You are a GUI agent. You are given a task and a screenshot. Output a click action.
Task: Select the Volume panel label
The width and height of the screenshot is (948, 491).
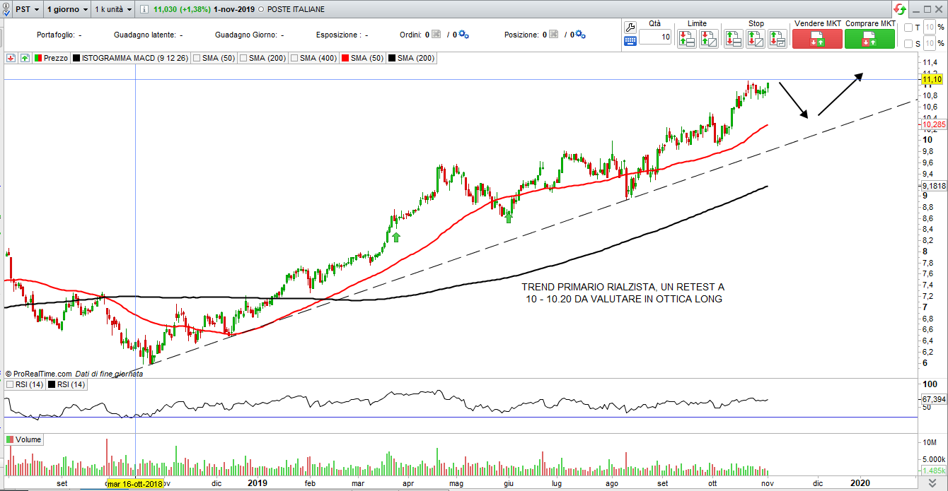tap(28, 439)
